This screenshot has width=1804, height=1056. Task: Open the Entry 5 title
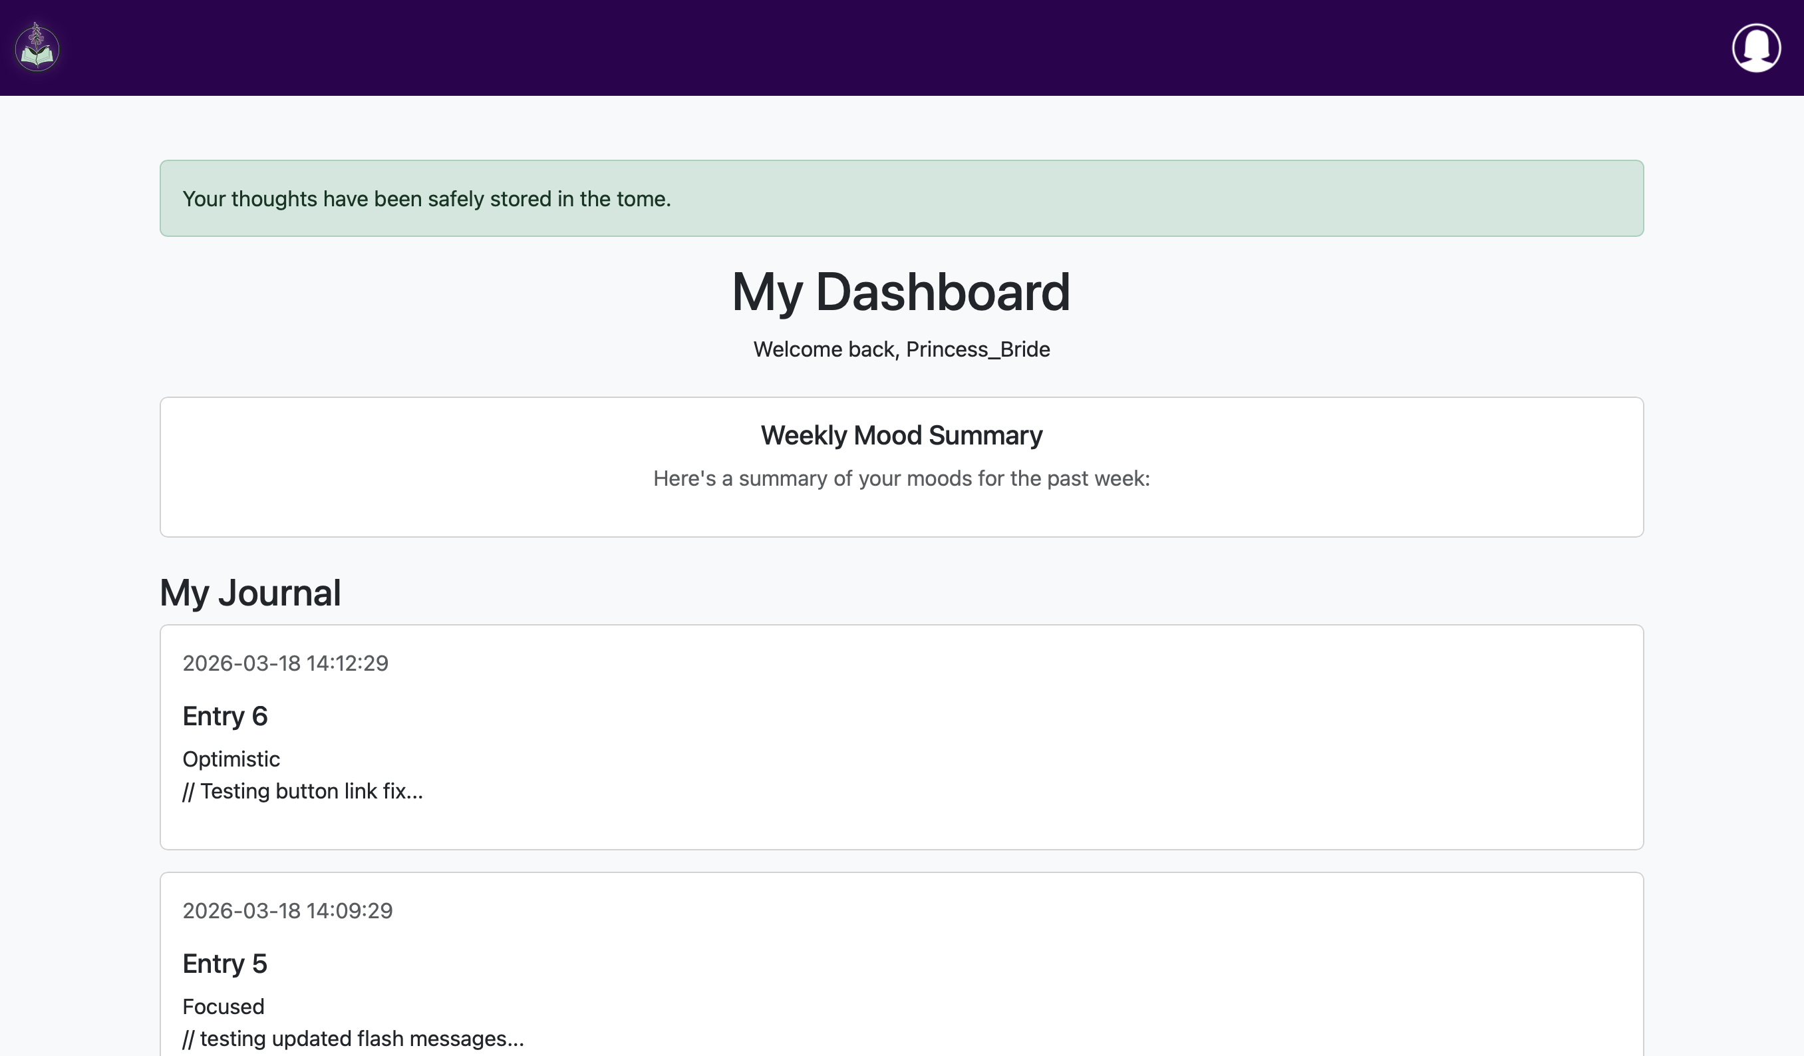pos(225,964)
